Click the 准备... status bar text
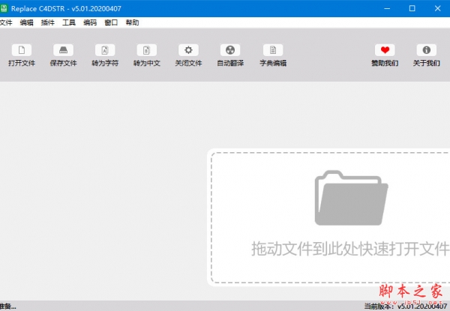This screenshot has width=450, height=311. click(7, 307)
